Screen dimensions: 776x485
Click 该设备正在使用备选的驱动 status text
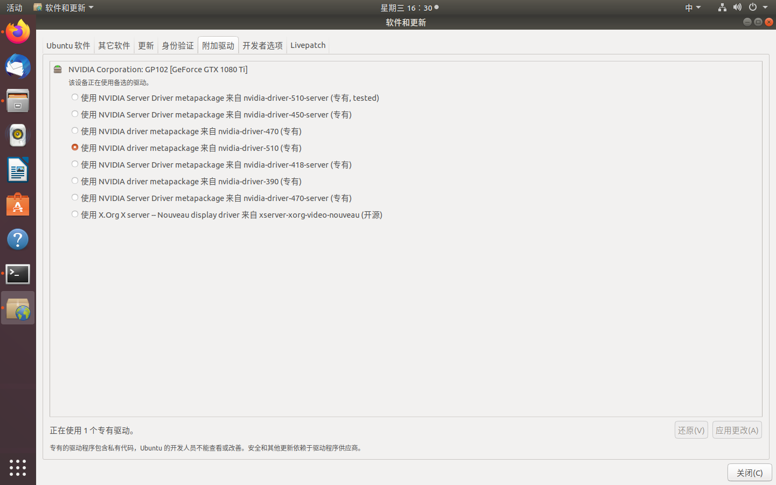[x=109, y=82]
